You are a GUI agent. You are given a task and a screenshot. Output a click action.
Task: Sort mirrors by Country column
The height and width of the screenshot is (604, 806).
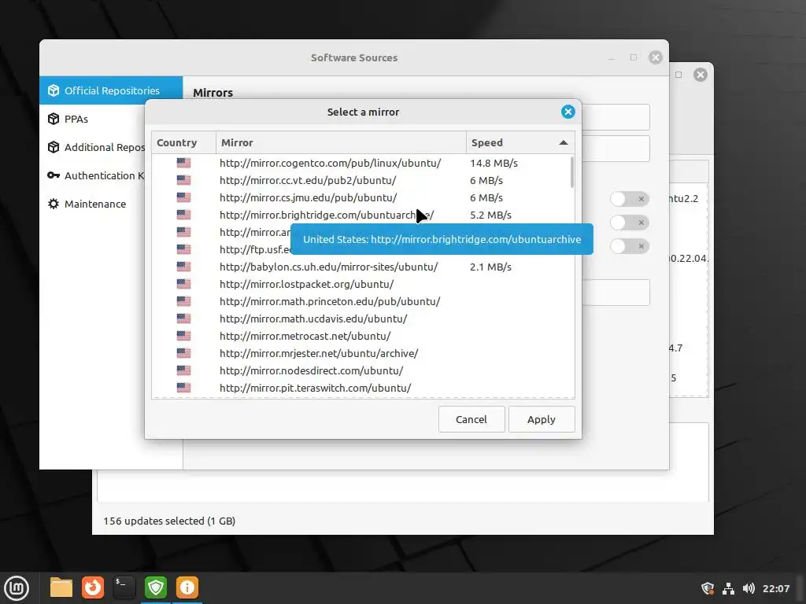183,143
